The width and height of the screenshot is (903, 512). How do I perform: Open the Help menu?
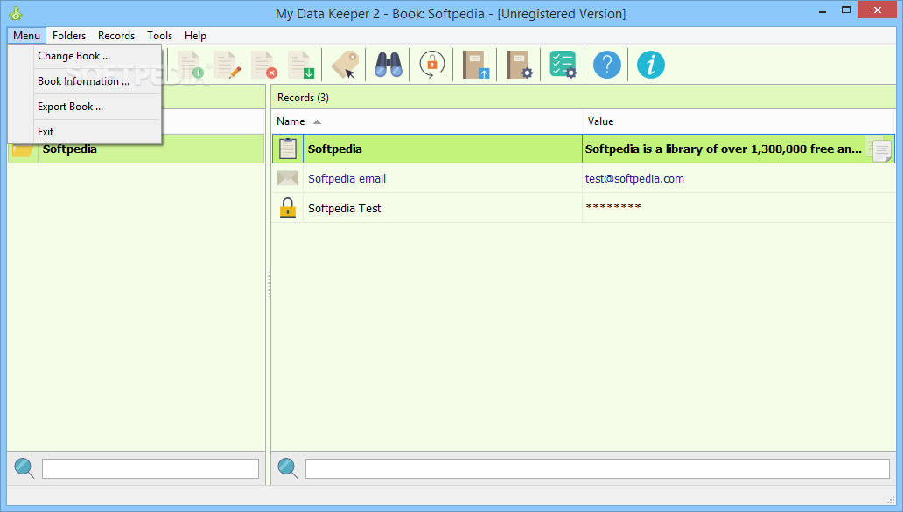coord(195,36)
